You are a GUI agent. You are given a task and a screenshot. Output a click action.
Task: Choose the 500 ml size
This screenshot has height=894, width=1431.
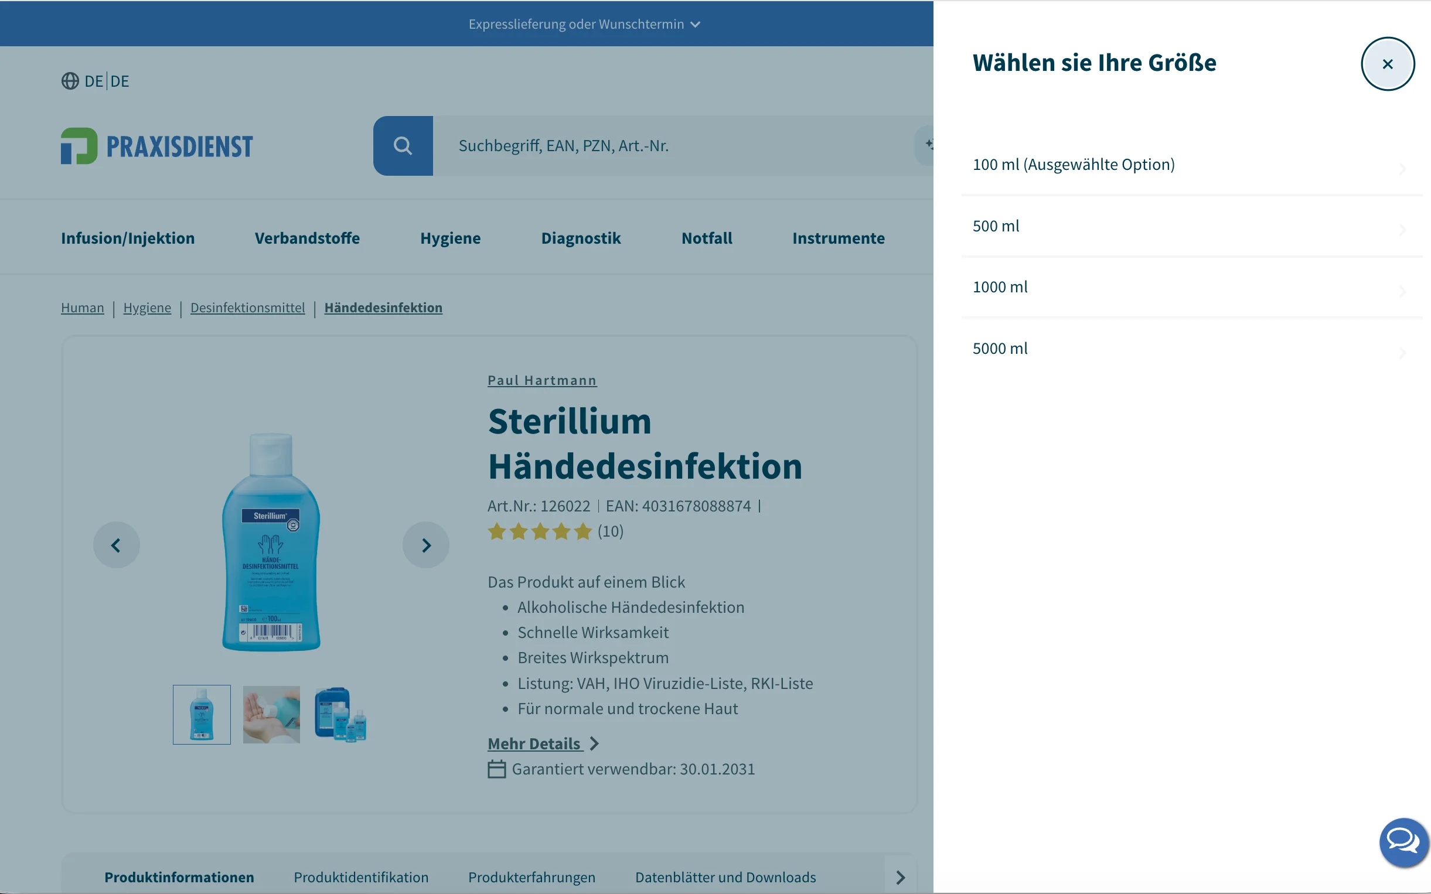point(1191,226)
